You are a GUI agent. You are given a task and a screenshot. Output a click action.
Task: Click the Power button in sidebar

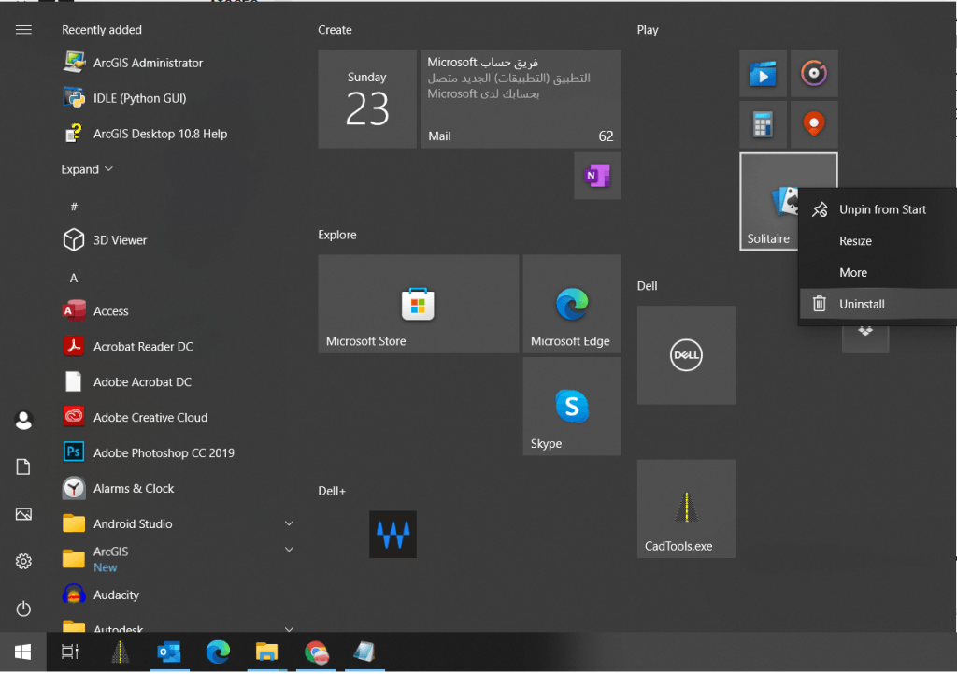pyautogui.click(x=24, y=609)
